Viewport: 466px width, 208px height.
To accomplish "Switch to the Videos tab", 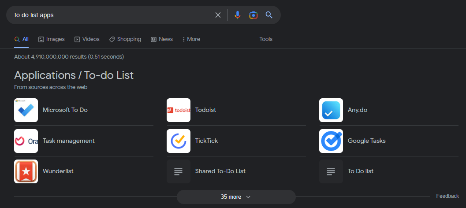I will [87, 39].
